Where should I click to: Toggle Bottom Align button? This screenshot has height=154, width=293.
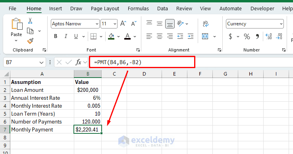tap(170, 24)
